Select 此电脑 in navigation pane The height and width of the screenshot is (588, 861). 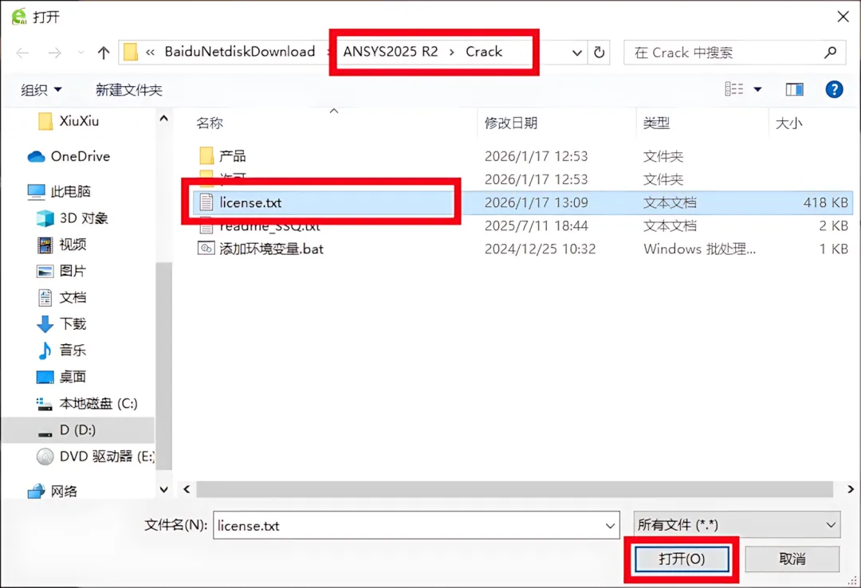[59, 191]
